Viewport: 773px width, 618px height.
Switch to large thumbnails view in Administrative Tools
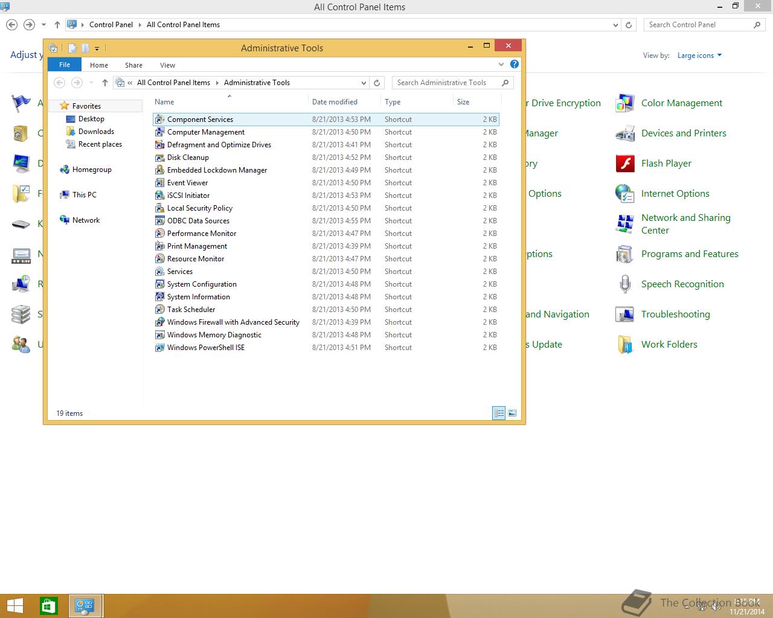pos(512,413)
